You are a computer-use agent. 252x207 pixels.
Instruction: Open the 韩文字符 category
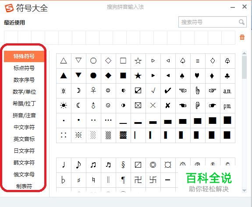[x=24, y=162]
